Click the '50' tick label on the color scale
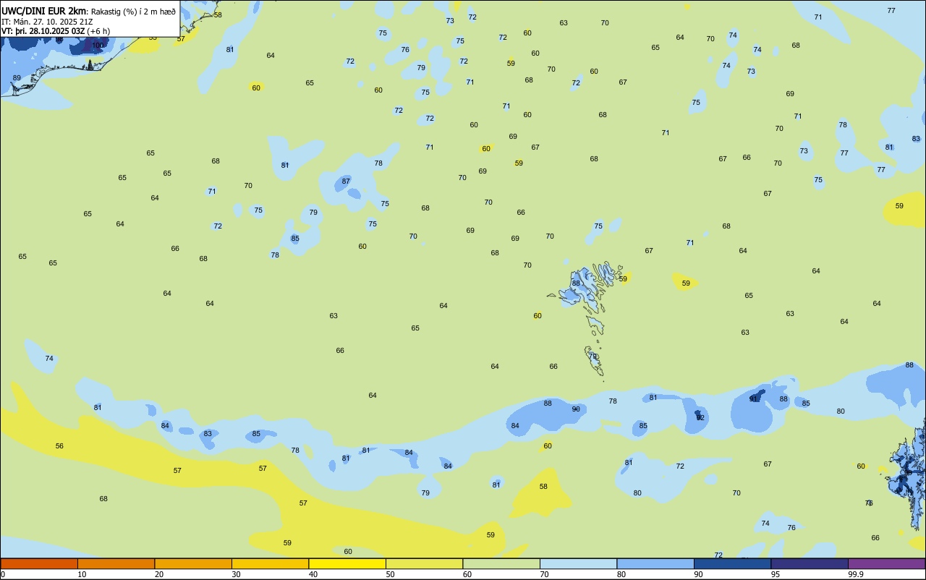 (390, 574)
